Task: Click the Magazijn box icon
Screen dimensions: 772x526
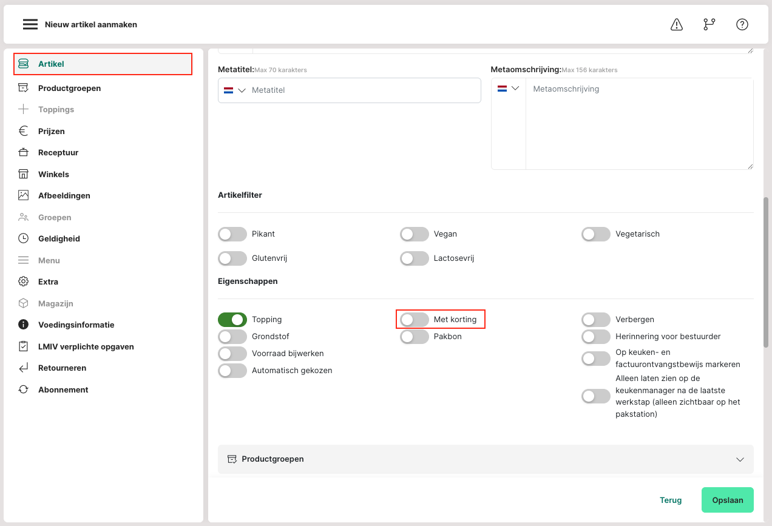Action: click(24, 303)
